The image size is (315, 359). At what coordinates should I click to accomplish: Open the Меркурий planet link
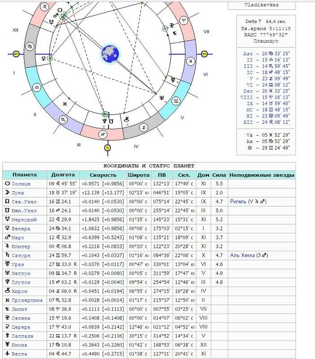[x=24, y=219]
